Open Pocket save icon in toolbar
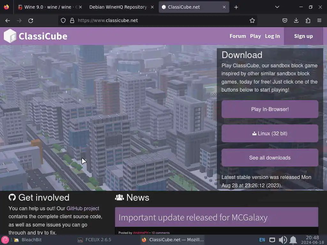 tap(285, 20)
